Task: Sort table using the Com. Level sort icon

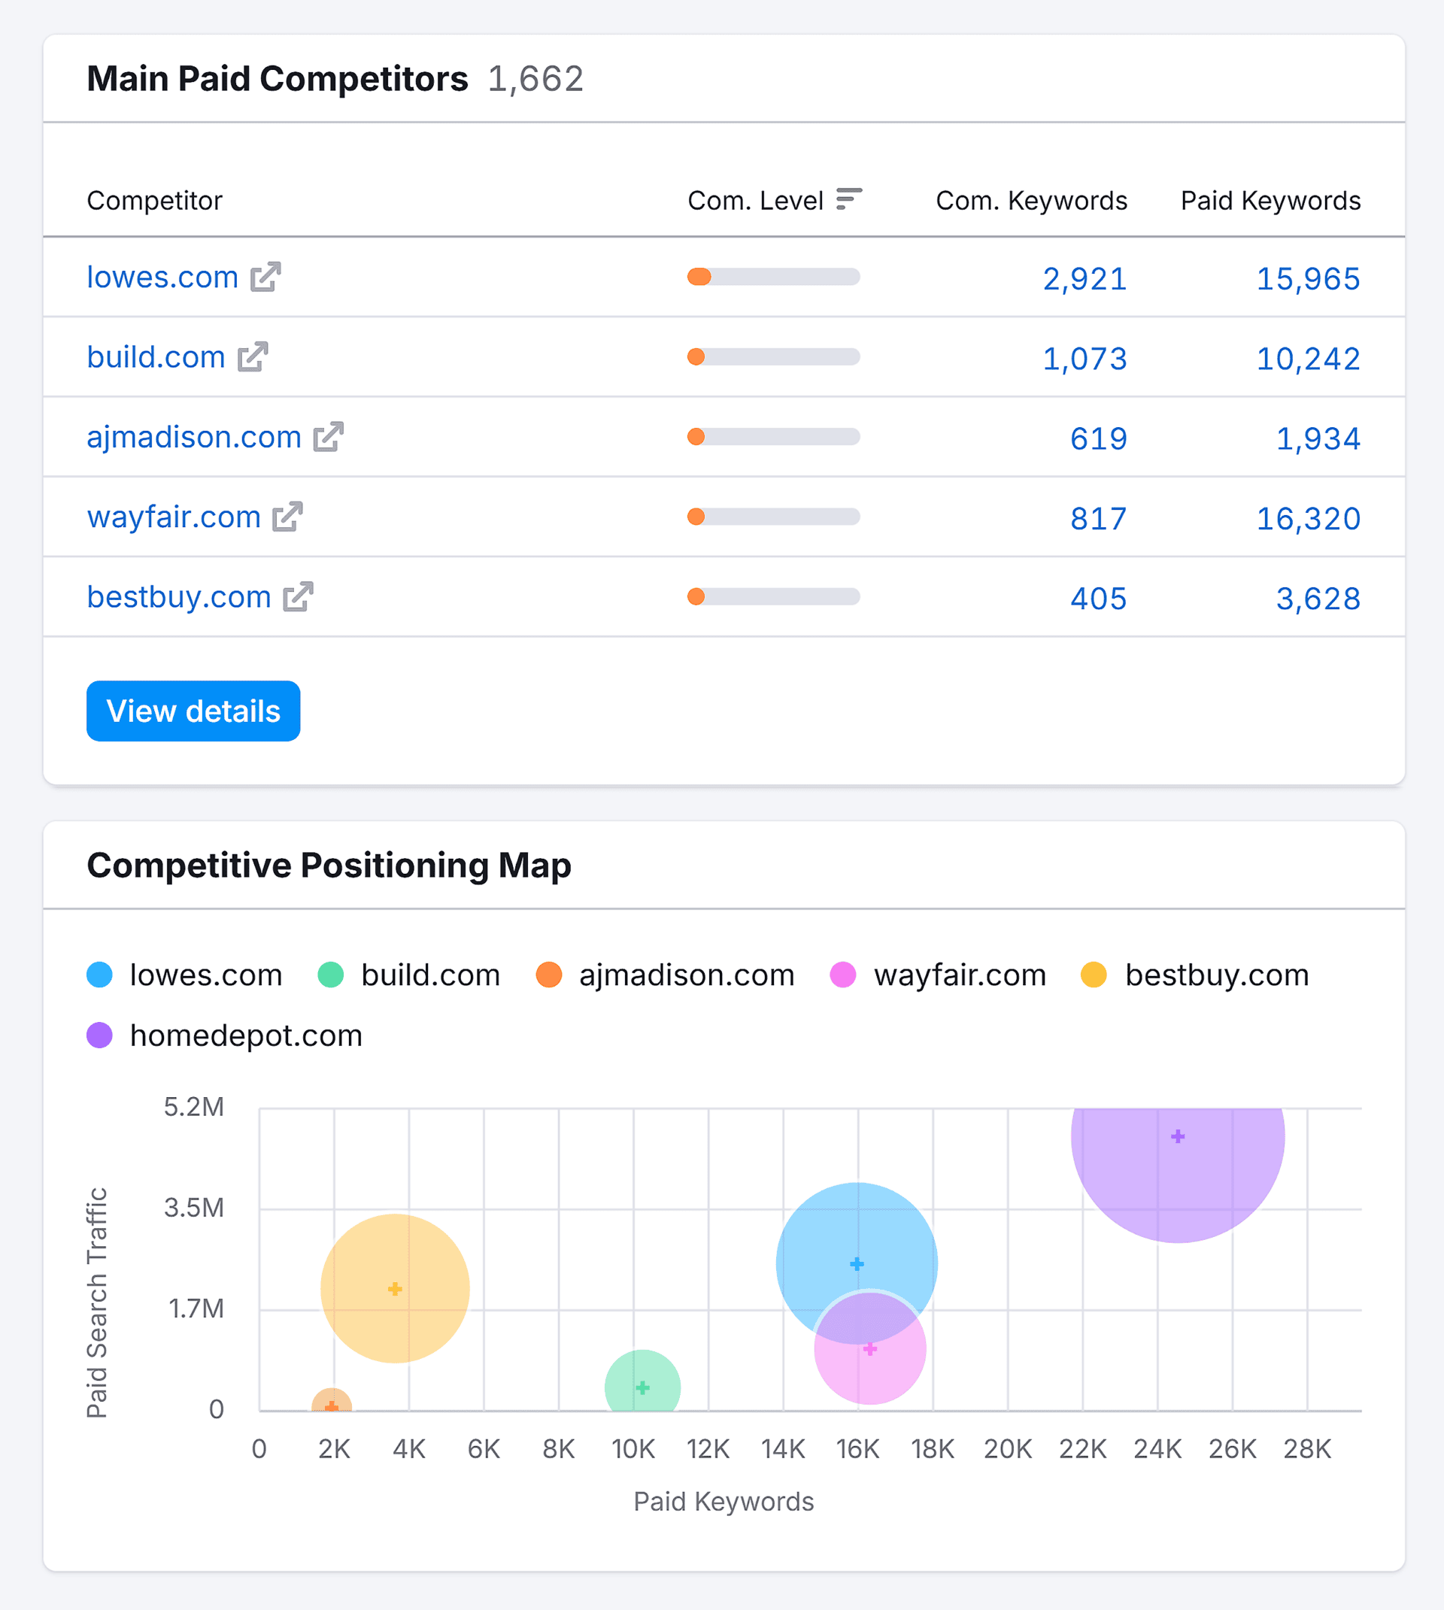Action: click(x=849, y=200)
